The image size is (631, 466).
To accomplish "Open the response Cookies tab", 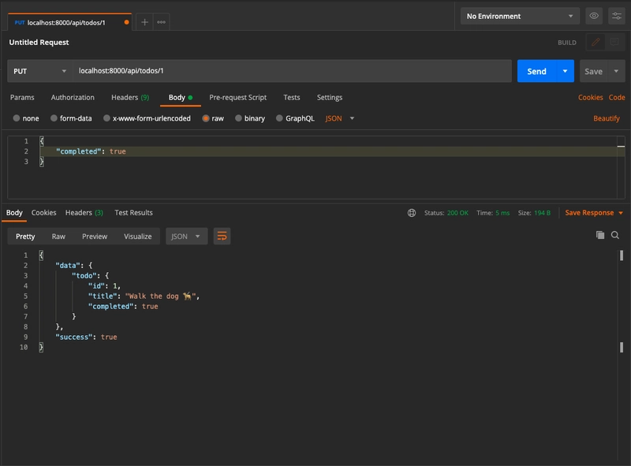I will [x=44, y=212].
